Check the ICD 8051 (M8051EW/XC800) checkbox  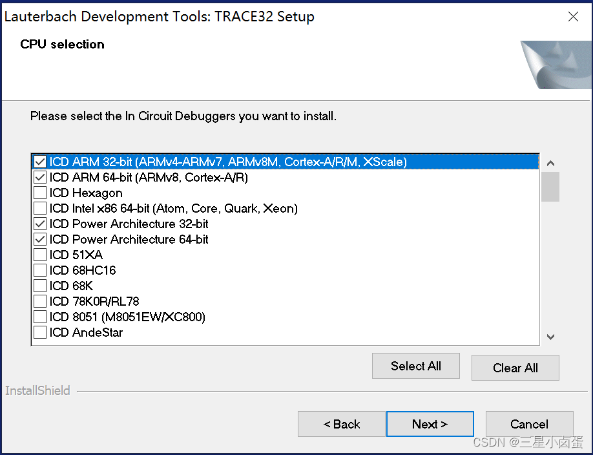(40, 317)
